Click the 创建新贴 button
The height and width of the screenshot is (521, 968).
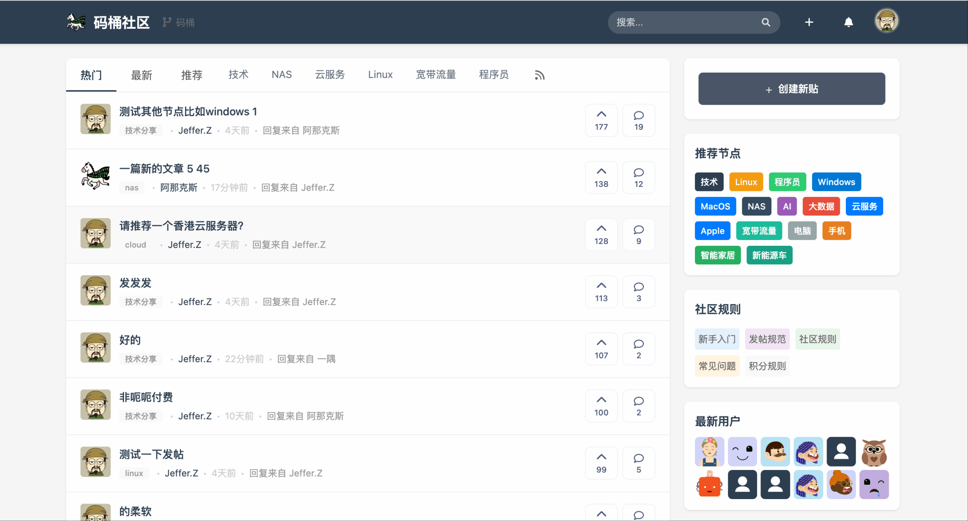tap(791, 89)
